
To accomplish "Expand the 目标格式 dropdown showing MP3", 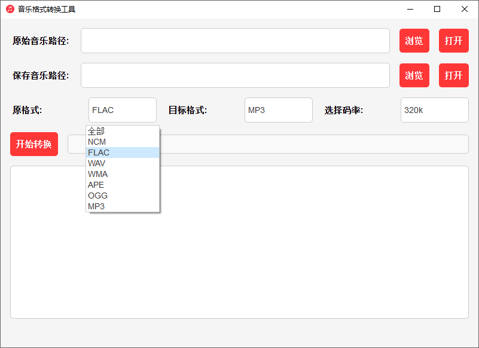I will (x=278, y=110).
